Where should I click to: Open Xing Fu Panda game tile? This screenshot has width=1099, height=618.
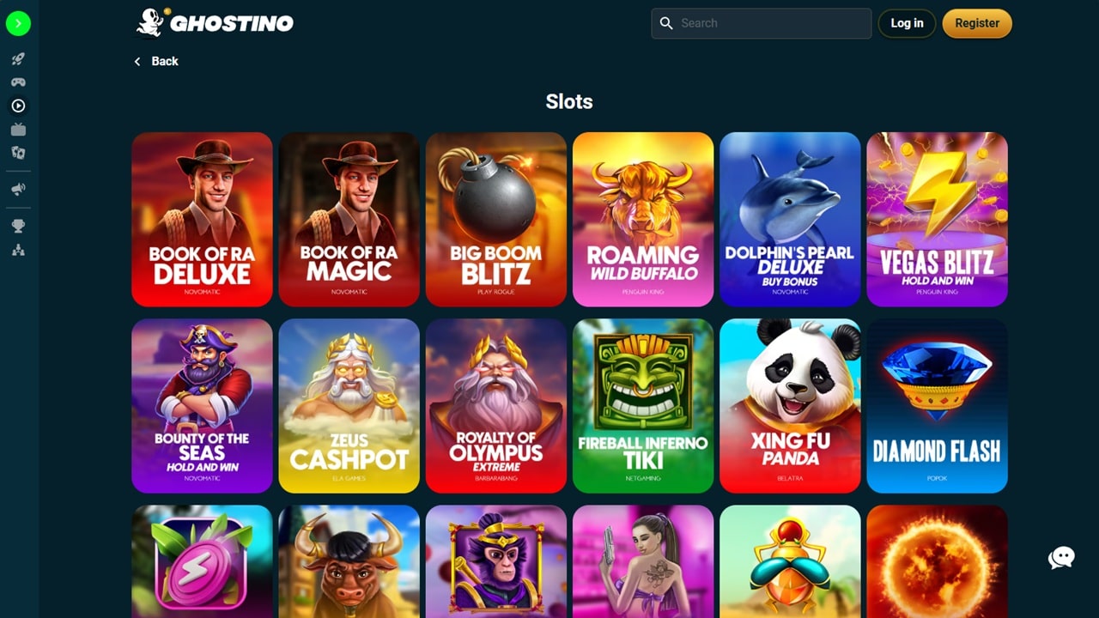790,406
